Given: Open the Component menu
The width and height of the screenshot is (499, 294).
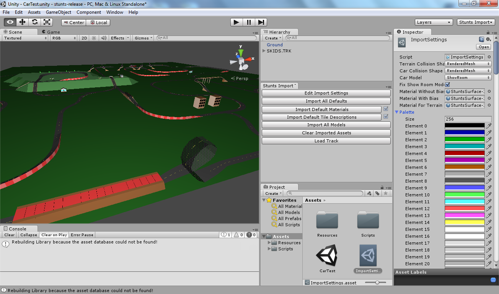Looking at the screenshot, I should coord(89,12).
